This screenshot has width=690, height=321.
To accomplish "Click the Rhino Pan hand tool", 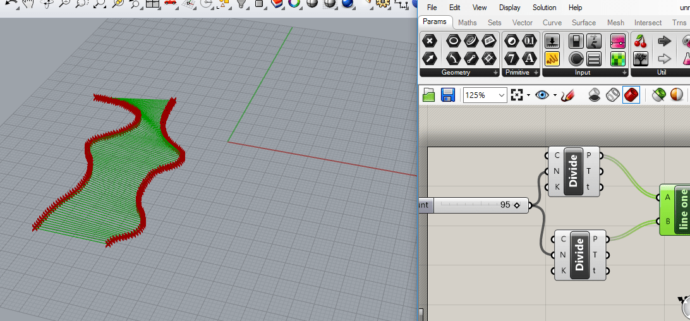I will coord(28,4).
